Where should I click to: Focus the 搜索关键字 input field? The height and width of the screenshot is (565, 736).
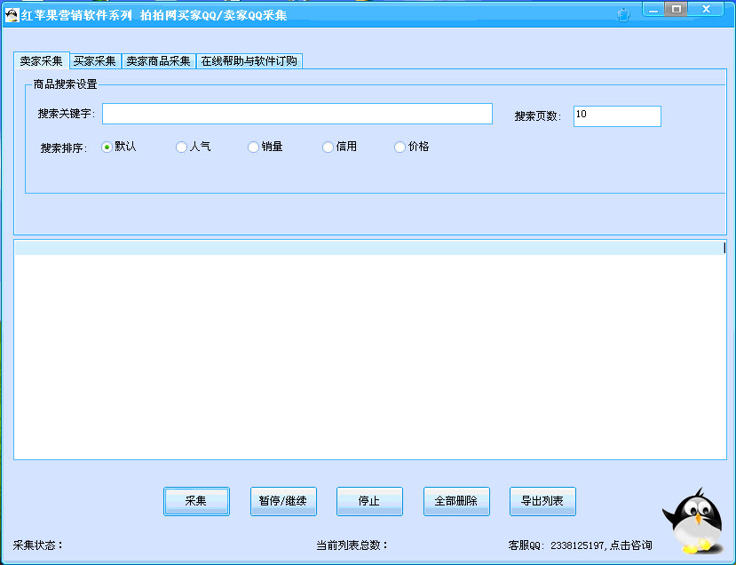pyautogui.click(x=297, y=114)
